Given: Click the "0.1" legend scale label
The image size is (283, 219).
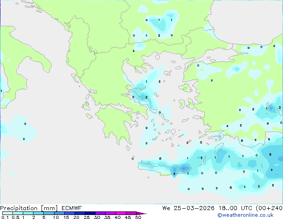Looking at the screenshot, I should [x=5, y=217].
